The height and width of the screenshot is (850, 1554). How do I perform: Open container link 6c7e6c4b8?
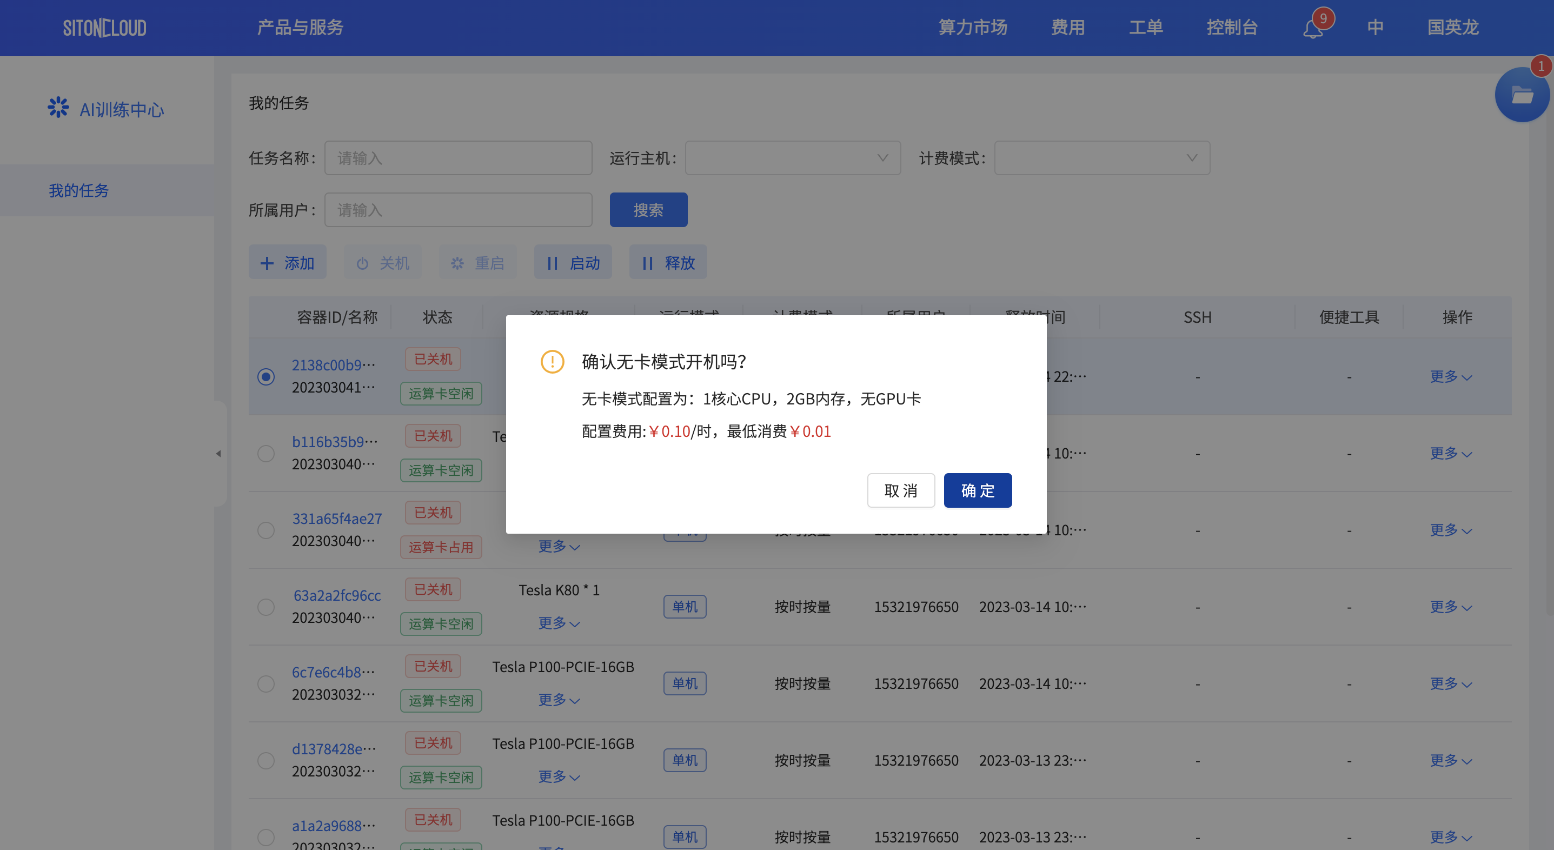pyautogui.click(x=333, y=672)
